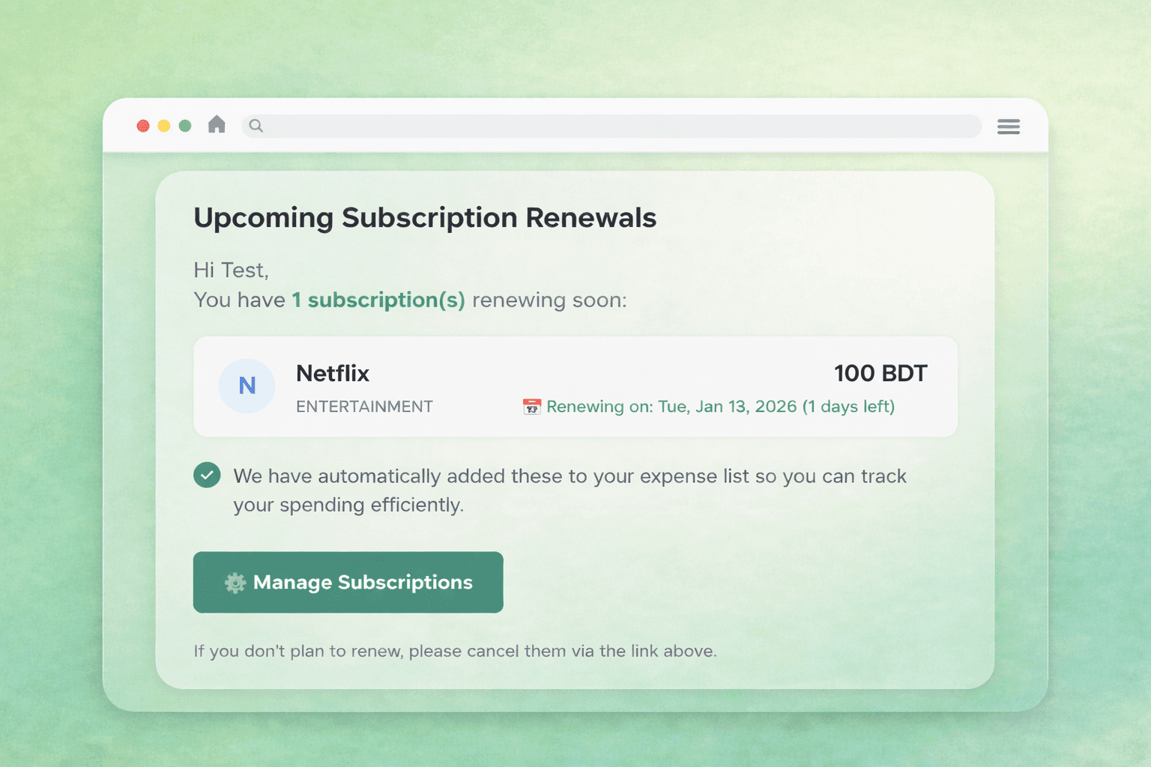Click the yellow minimize window dot
Viewport: 1151px width, 767px height.
point(164,126)
